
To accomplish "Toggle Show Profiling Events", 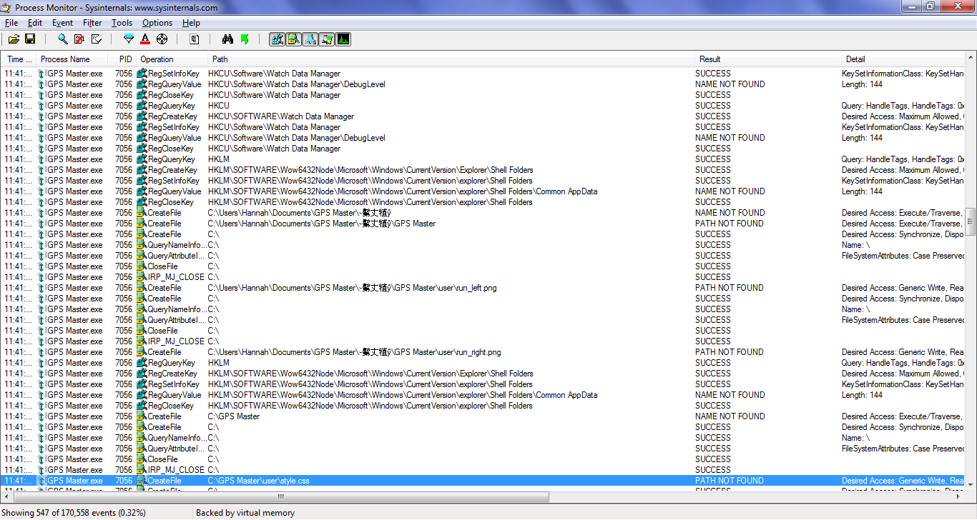I will point(343,39).
